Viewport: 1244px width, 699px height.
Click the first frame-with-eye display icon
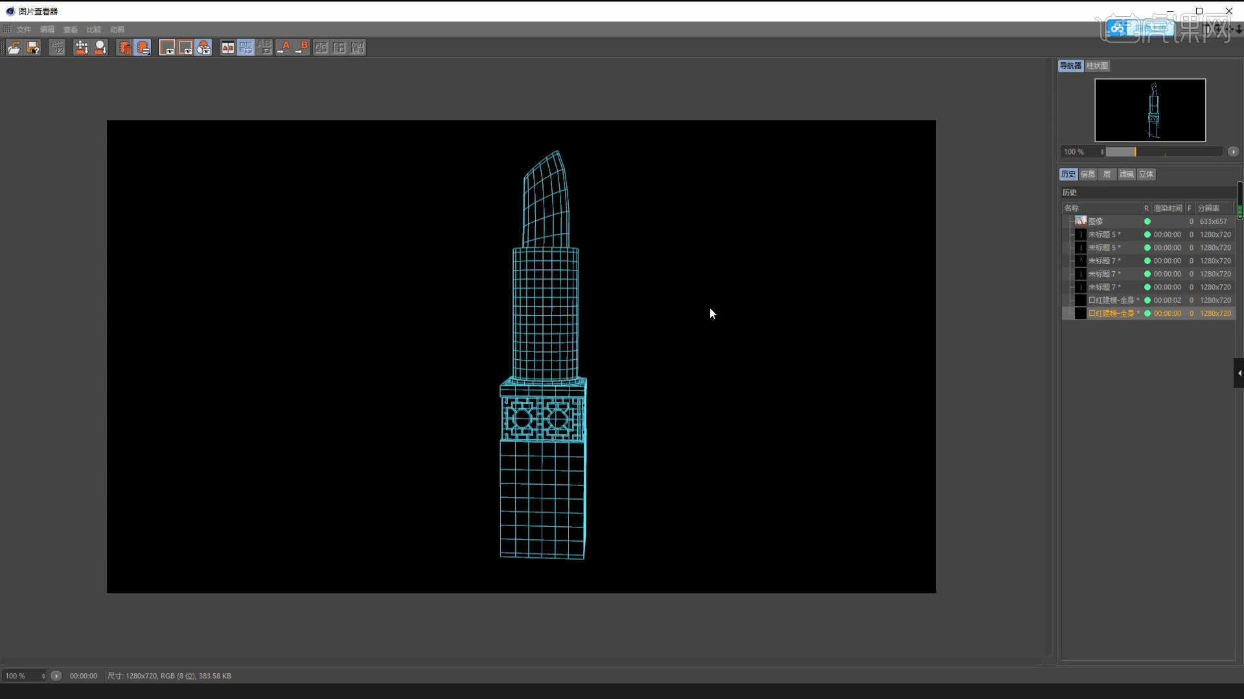click(x=167, y=47)
